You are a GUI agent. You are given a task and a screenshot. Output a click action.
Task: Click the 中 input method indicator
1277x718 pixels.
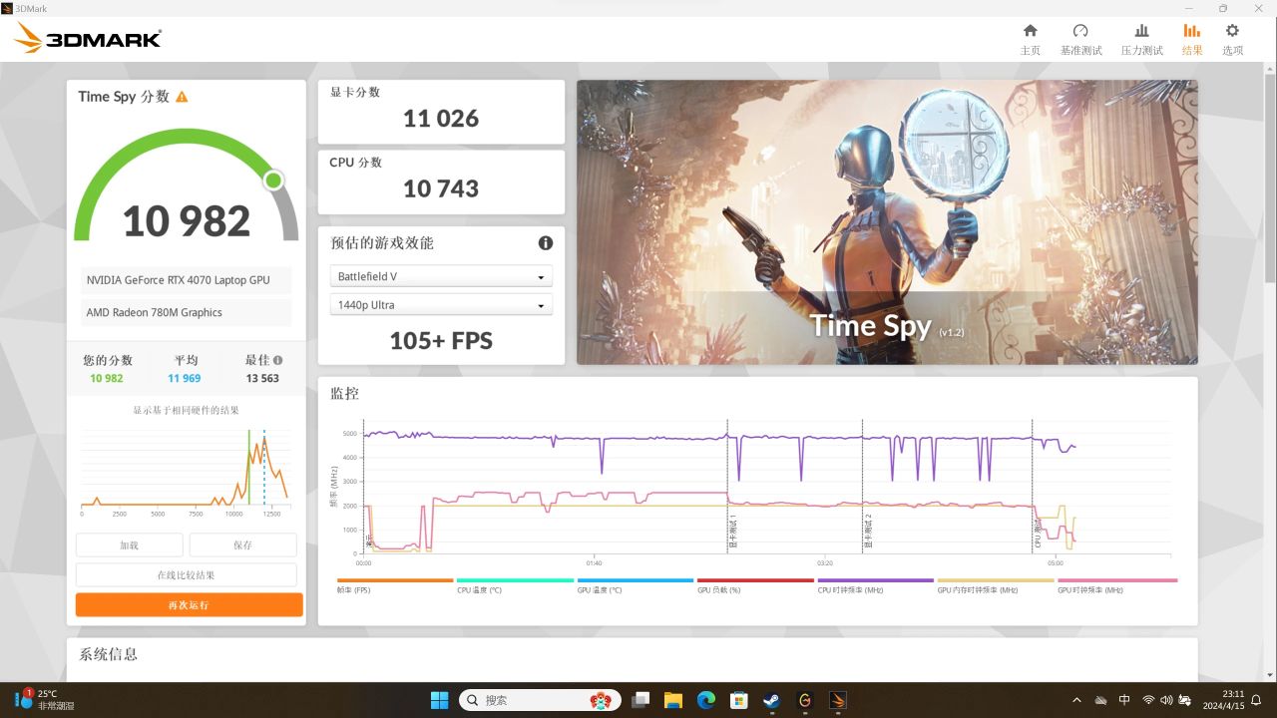1124,700
